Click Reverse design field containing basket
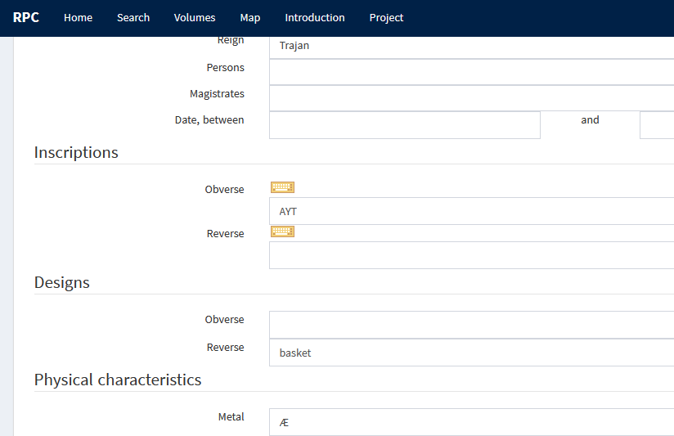The width and height of the screenshot is (674, 436). (471, 353)
